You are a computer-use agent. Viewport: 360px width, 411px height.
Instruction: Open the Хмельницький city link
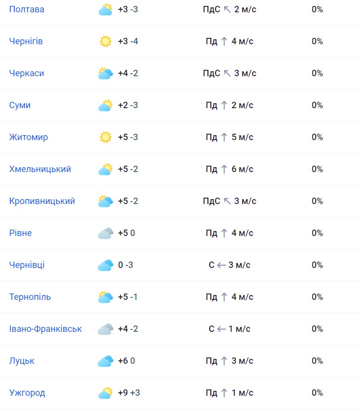tap(40, 169)
